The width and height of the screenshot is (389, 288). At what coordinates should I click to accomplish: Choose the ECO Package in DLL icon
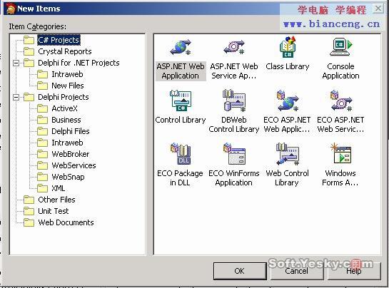181,154
